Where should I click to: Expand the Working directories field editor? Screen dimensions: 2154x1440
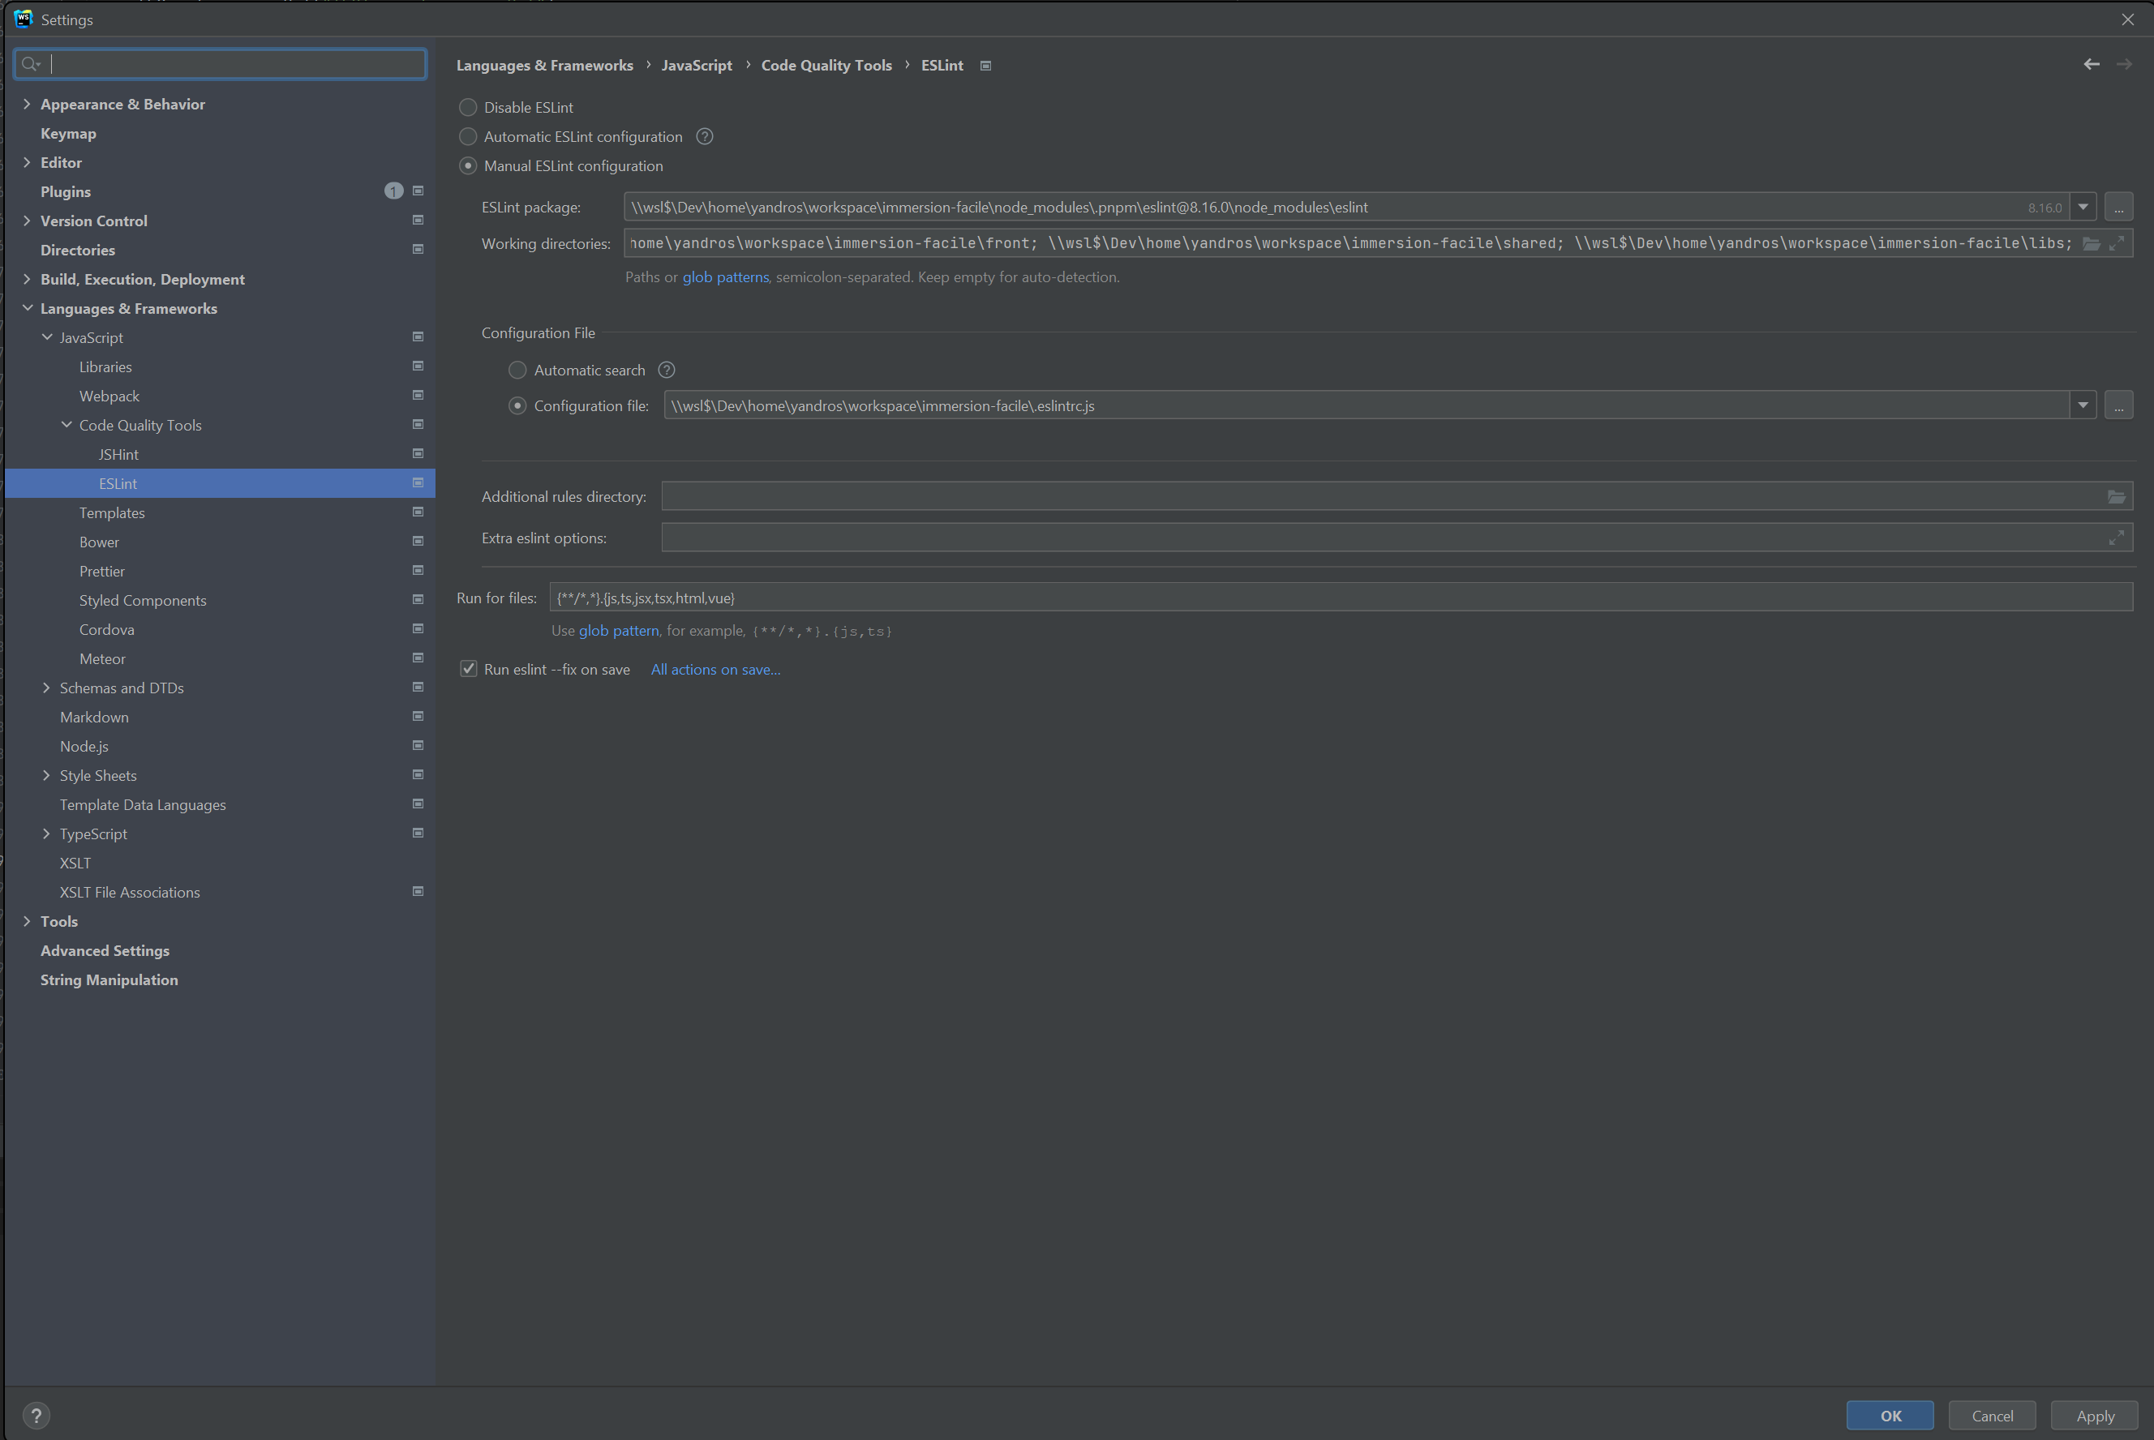[2117, 243]
